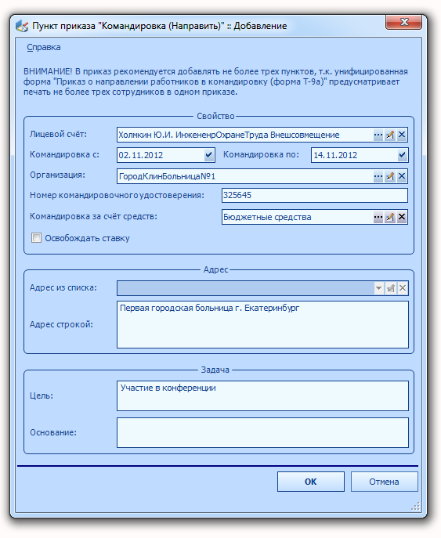Viewport: 441px width, 538px height.
Task: Edit the Бюджетные средства entry with the pencil icon
Action: [x=390, y=217]
